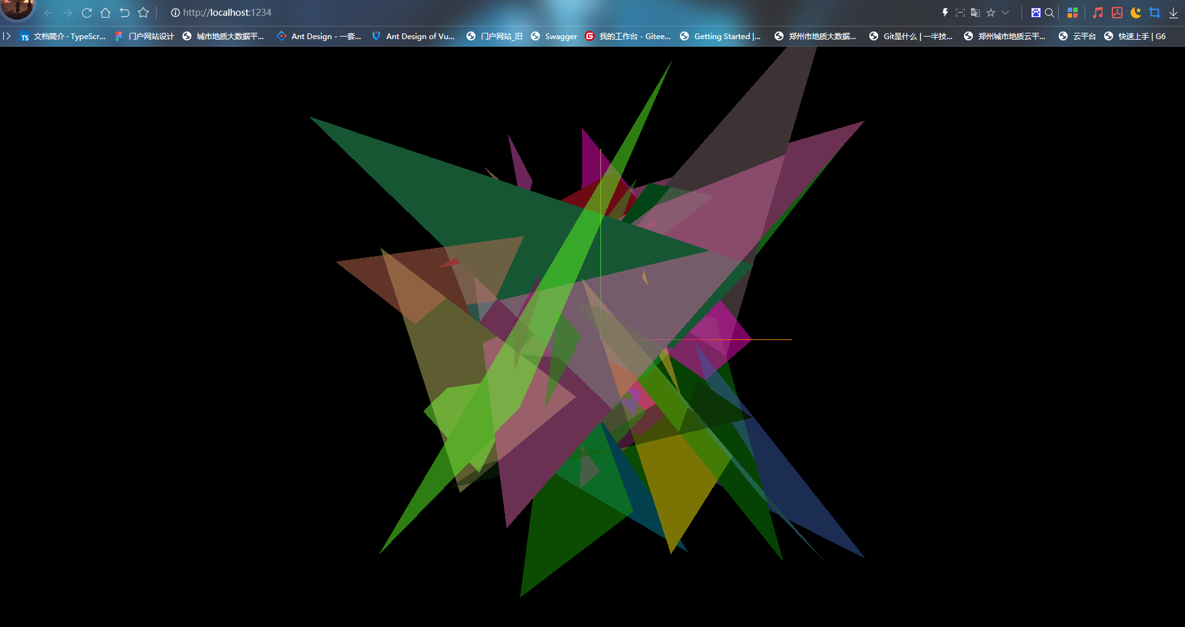
Task: Open the 快速上手 | G6 bookmark
Action: pos(1135,37)
